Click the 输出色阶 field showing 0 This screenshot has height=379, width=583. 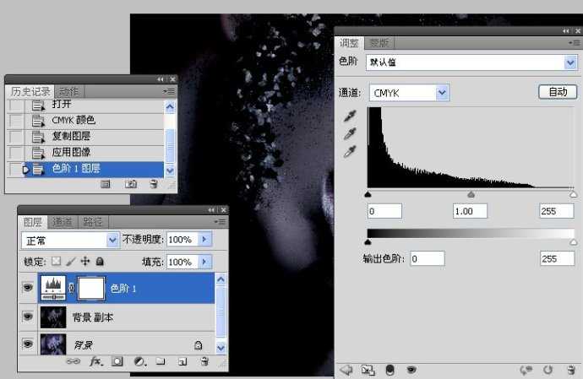point(428,258)
